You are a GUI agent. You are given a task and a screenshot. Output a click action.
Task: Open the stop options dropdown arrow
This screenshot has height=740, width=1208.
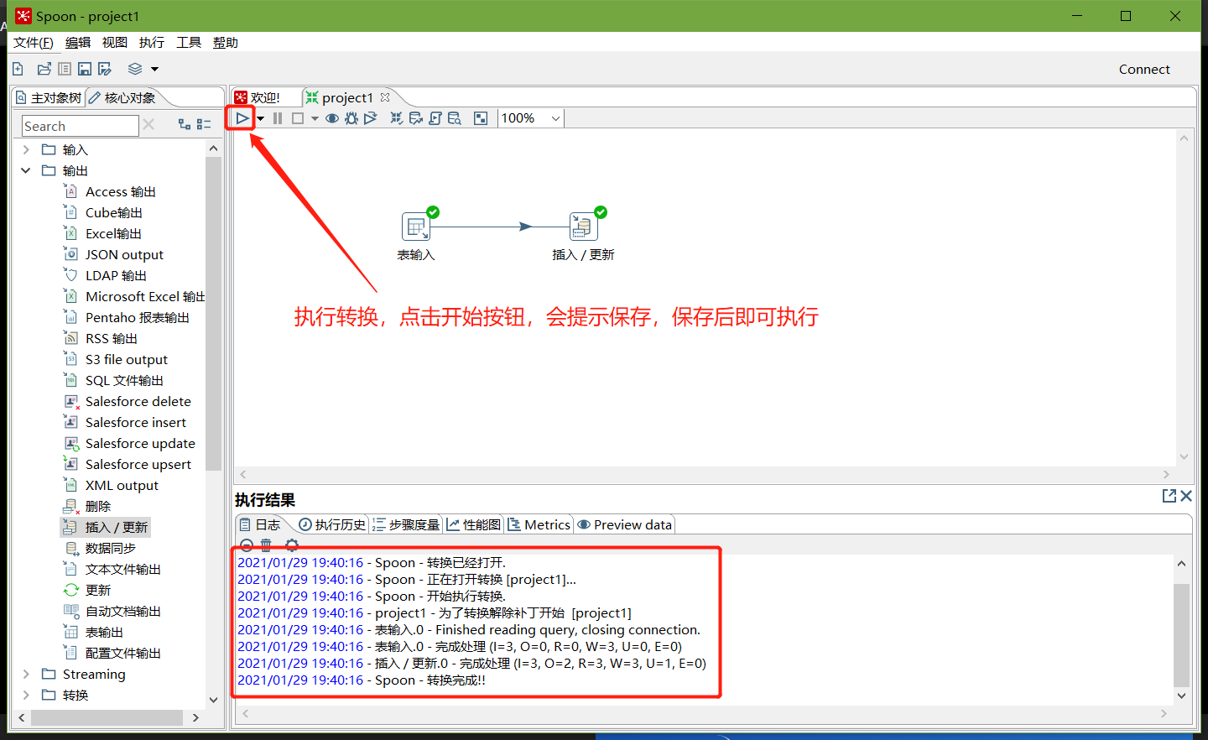[x=315, y=118]
